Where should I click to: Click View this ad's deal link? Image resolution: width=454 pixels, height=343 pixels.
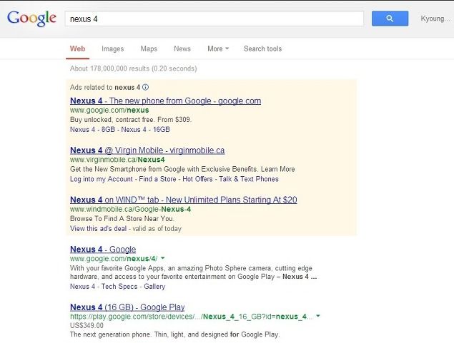coord(98,229)
